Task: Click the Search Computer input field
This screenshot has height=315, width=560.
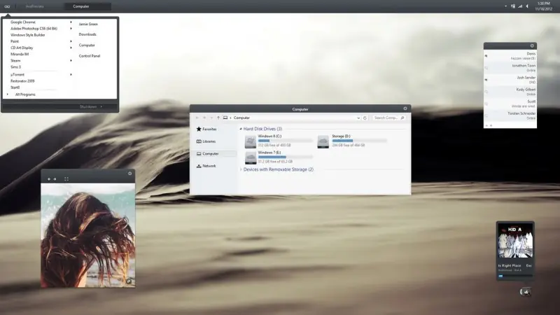Action: tap(386, 118)
